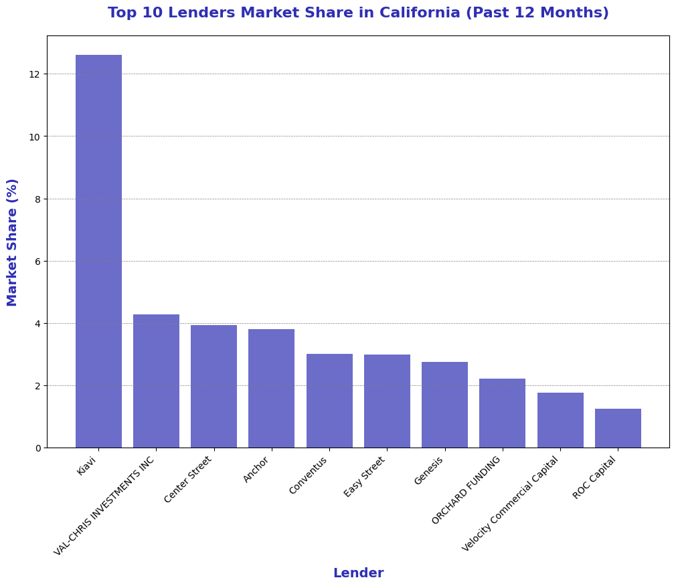
Task: Select the Kiavi tick label
Action: tap(86, 466)
